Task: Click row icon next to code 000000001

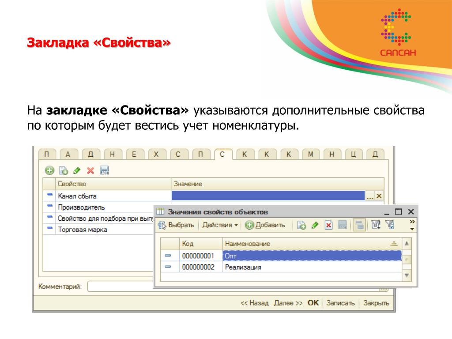Action: click(168, 256)
